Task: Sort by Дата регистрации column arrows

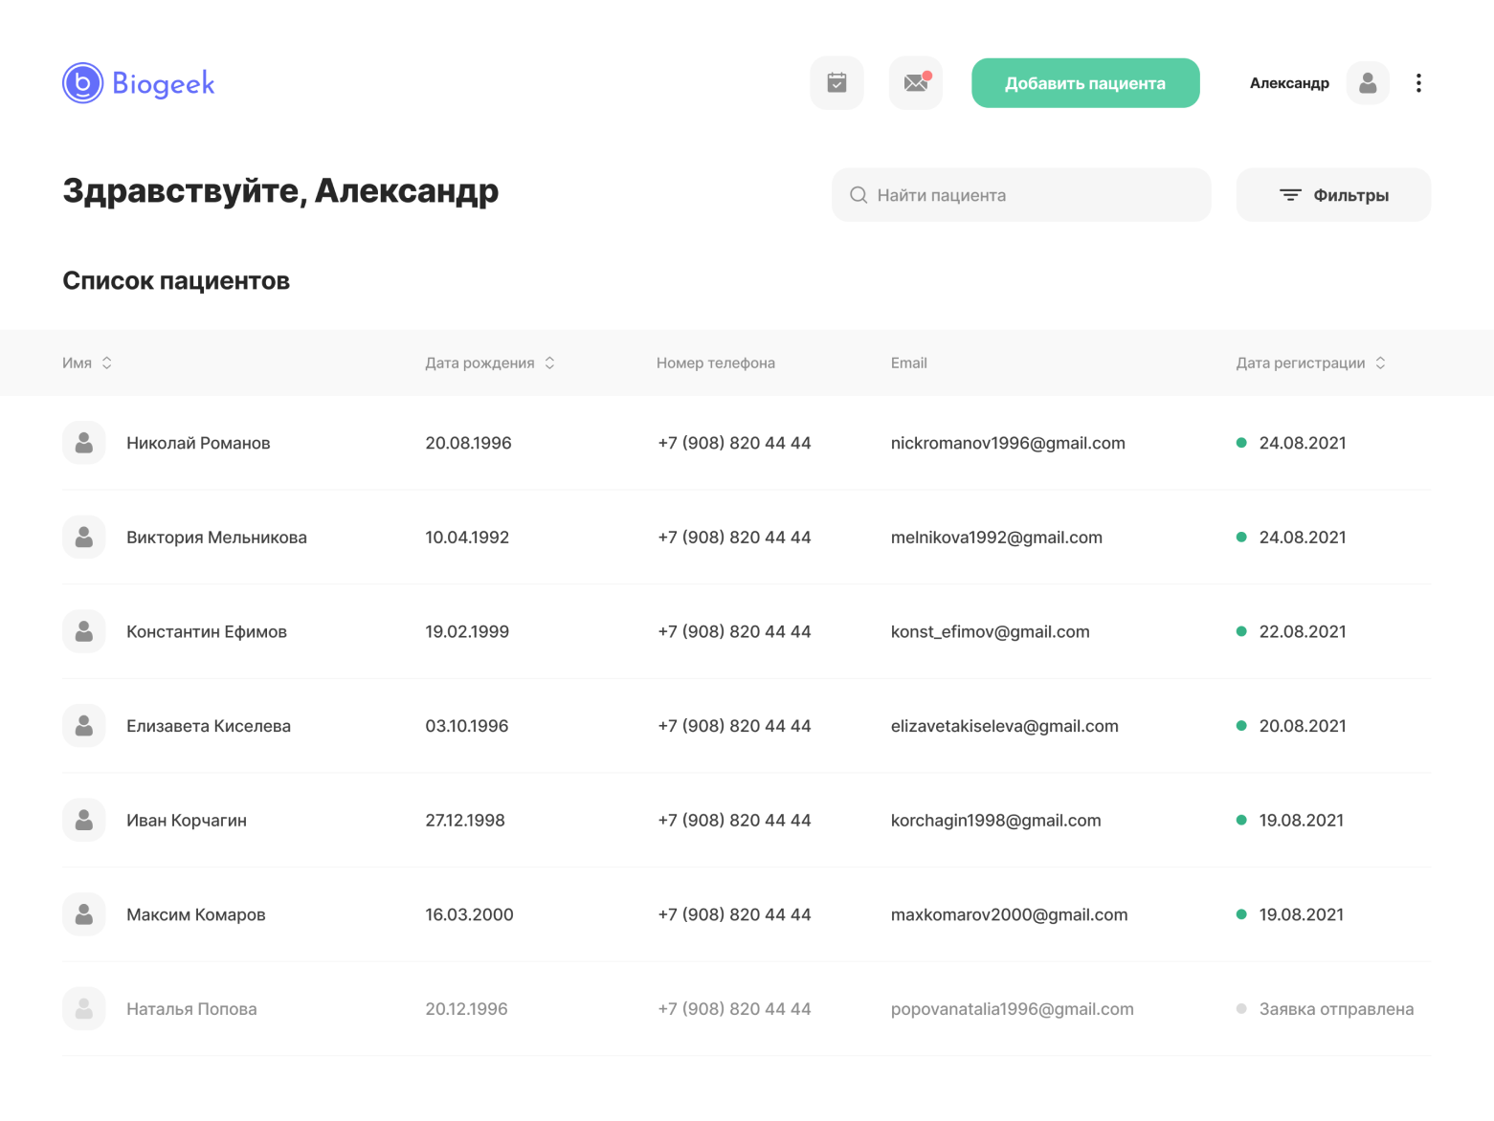Action: 1380,363
